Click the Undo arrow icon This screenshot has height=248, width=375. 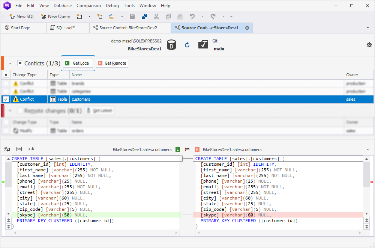pos(192,17)
